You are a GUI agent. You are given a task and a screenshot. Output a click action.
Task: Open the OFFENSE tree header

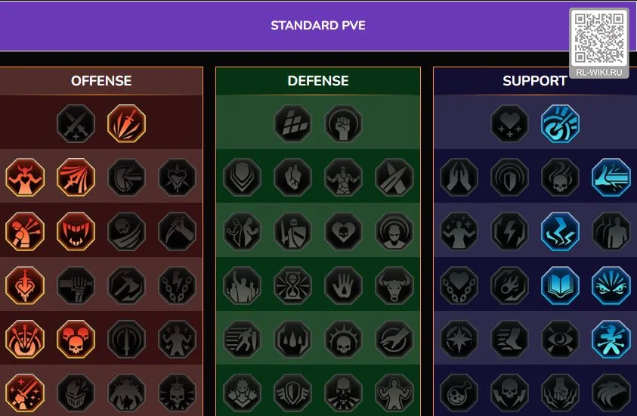click(101, 81)
